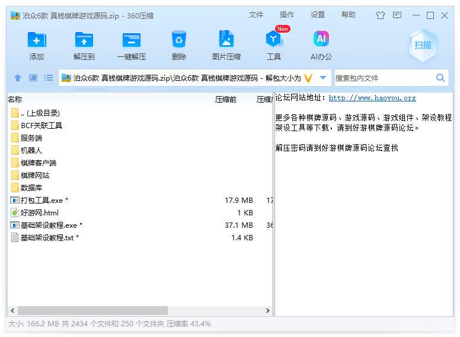The width and height of the screenshot is (460, 337).
Task: Click the horizontal scrollbar right arrow
Action: (x=267, y=310)
